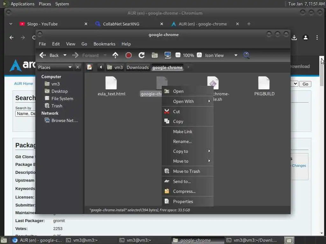Click the zoom in plus icon
Screen dimensions: 326x244
coord(199,55)
